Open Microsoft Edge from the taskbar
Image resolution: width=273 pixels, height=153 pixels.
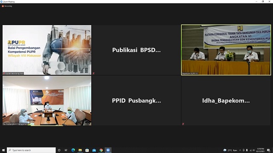73,150
